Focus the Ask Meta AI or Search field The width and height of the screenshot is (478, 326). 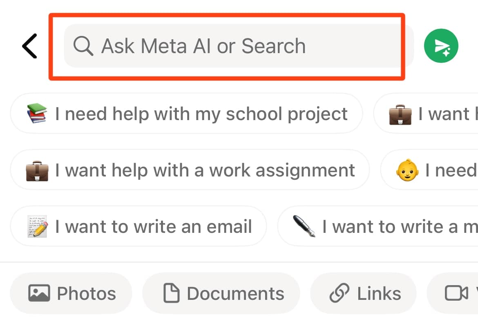tap(237, 46)
